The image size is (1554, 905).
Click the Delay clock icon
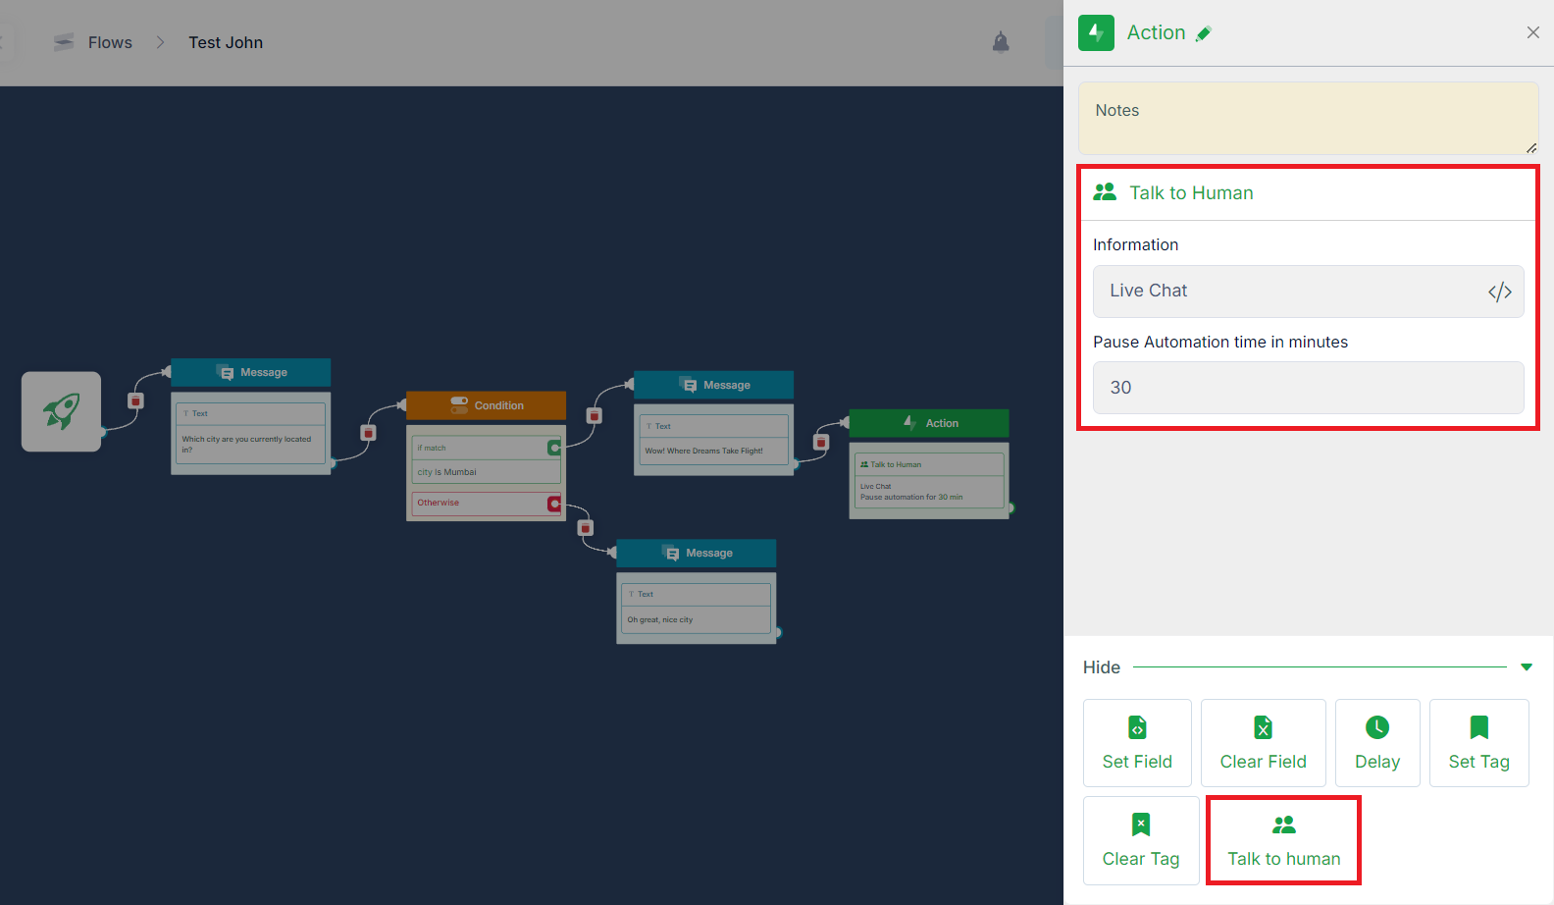1377,727
